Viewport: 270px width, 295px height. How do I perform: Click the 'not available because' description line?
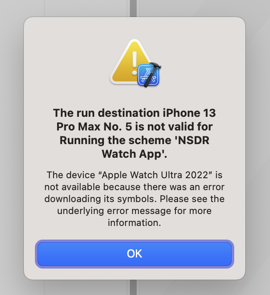[x=135, y=187]
